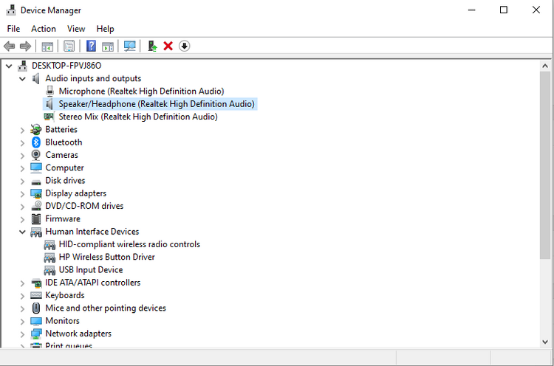Click the Cameras webcam icon
This screenshot has height=366, width=554.
(35, 155)
